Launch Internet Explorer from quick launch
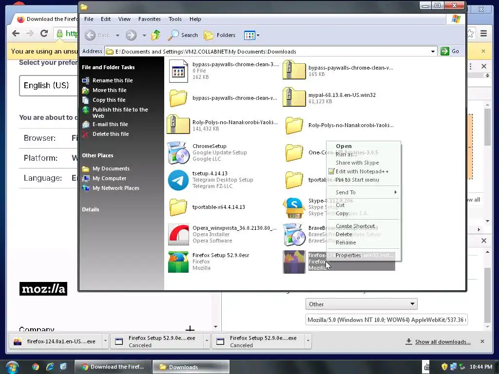This screenshot has width=499, height=374. (50, 367)
